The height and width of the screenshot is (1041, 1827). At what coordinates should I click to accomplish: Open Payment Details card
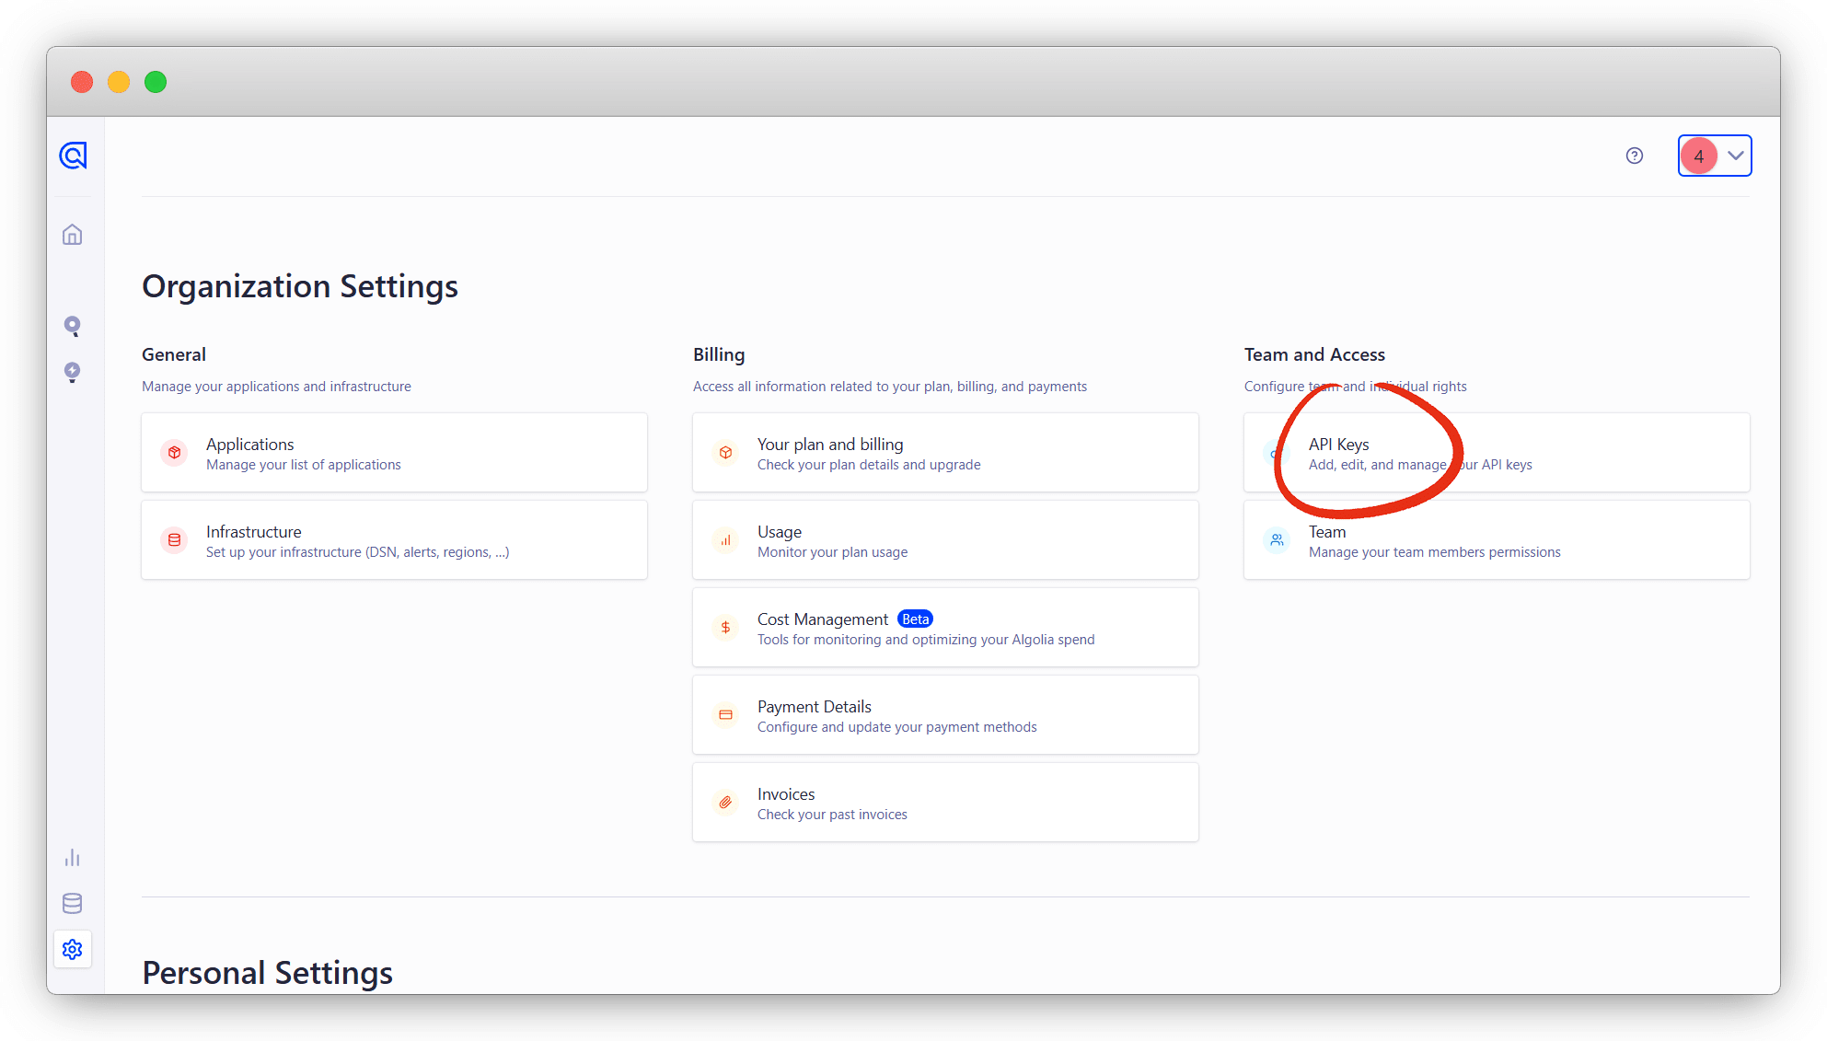945,715
